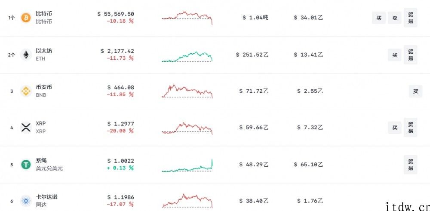Open the 比特币 coin name link
This screenshot has height=211, width=430.
tap(44, 14)
